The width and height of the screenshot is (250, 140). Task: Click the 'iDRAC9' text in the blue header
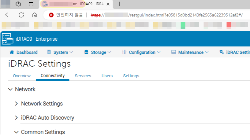tap(24, 39)
